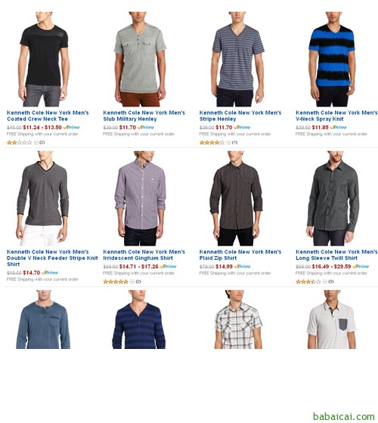Expand rating dropdown for Irridescent Gingham Shirt
378x423 pixels.
click(132, 282)
